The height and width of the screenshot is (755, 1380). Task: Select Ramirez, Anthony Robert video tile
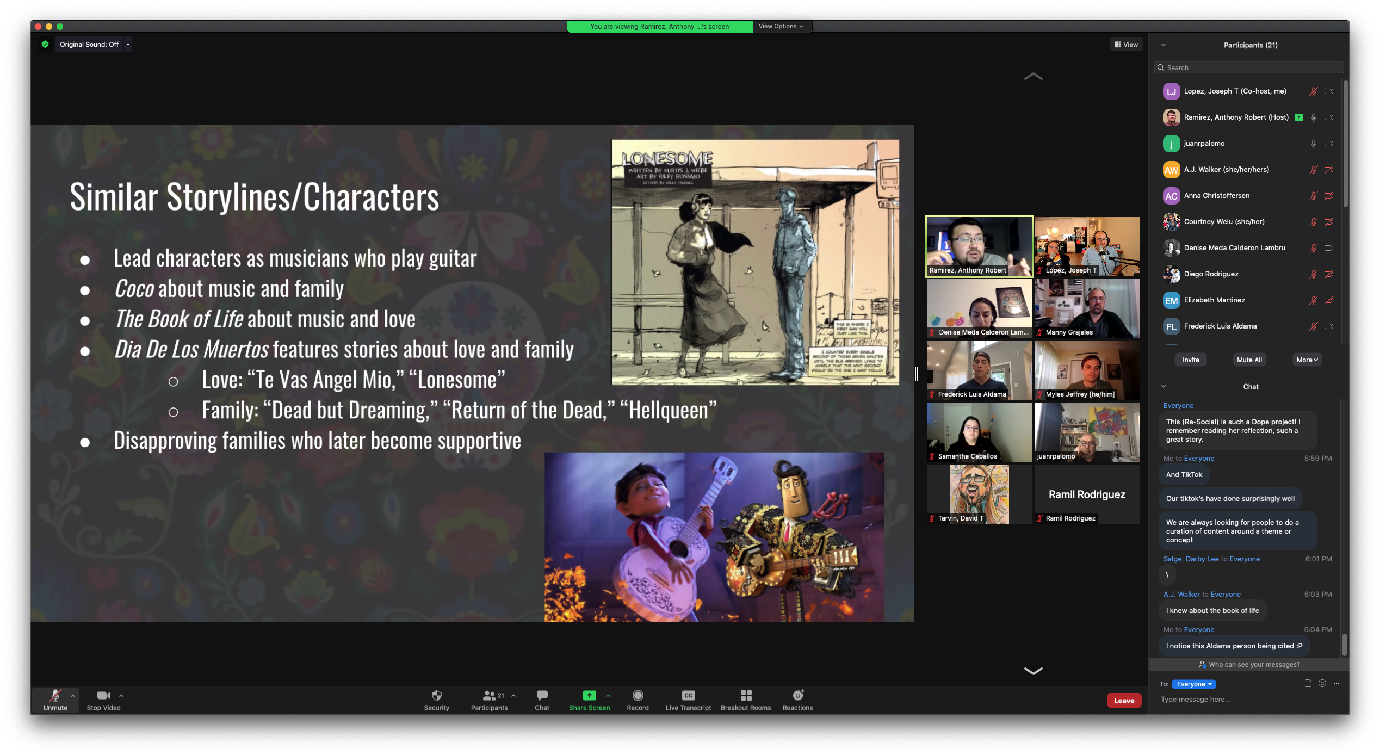[979, 246]
